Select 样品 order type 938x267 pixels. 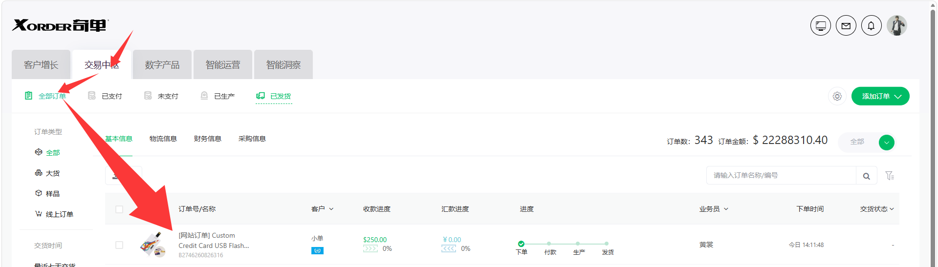pyautogui.click(x=53, y=194)
